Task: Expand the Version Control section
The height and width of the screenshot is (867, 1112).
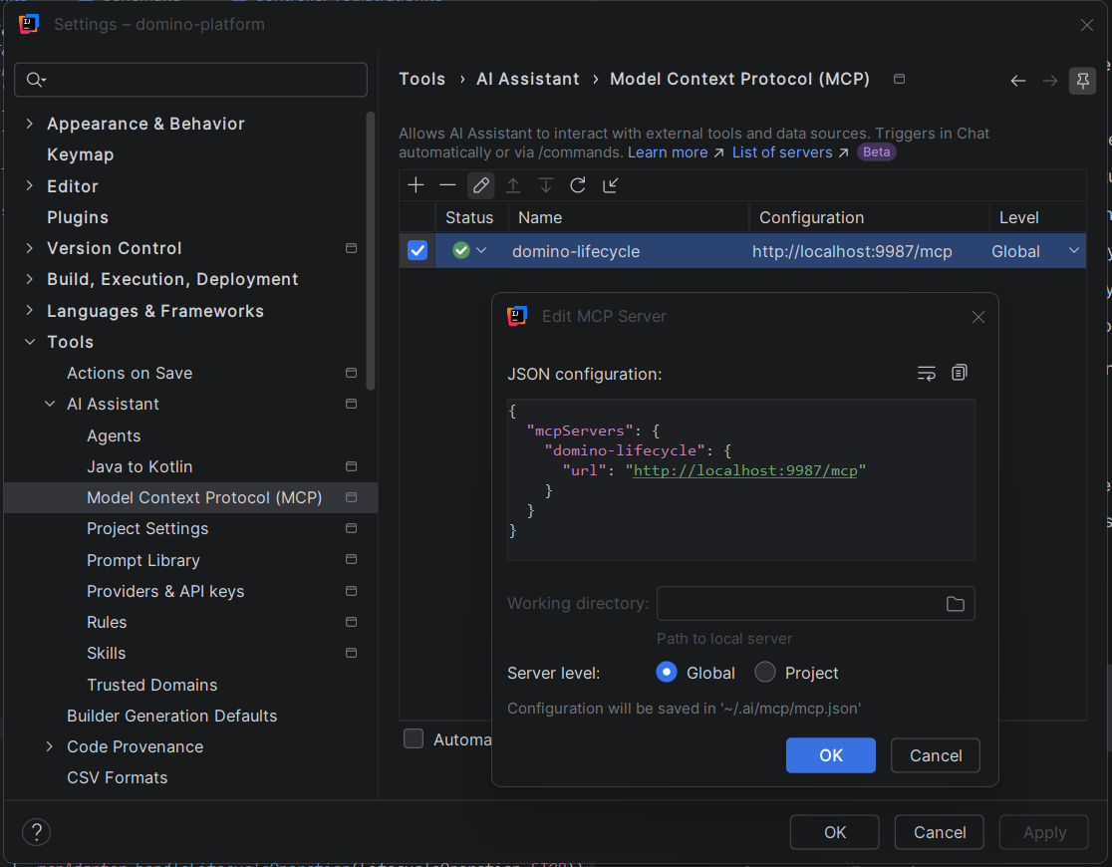Action: click(29, 248)
